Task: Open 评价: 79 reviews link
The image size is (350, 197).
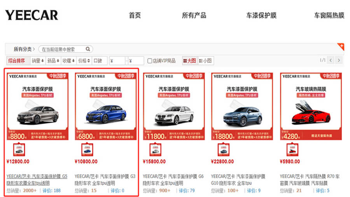Action: click(187, 190)
